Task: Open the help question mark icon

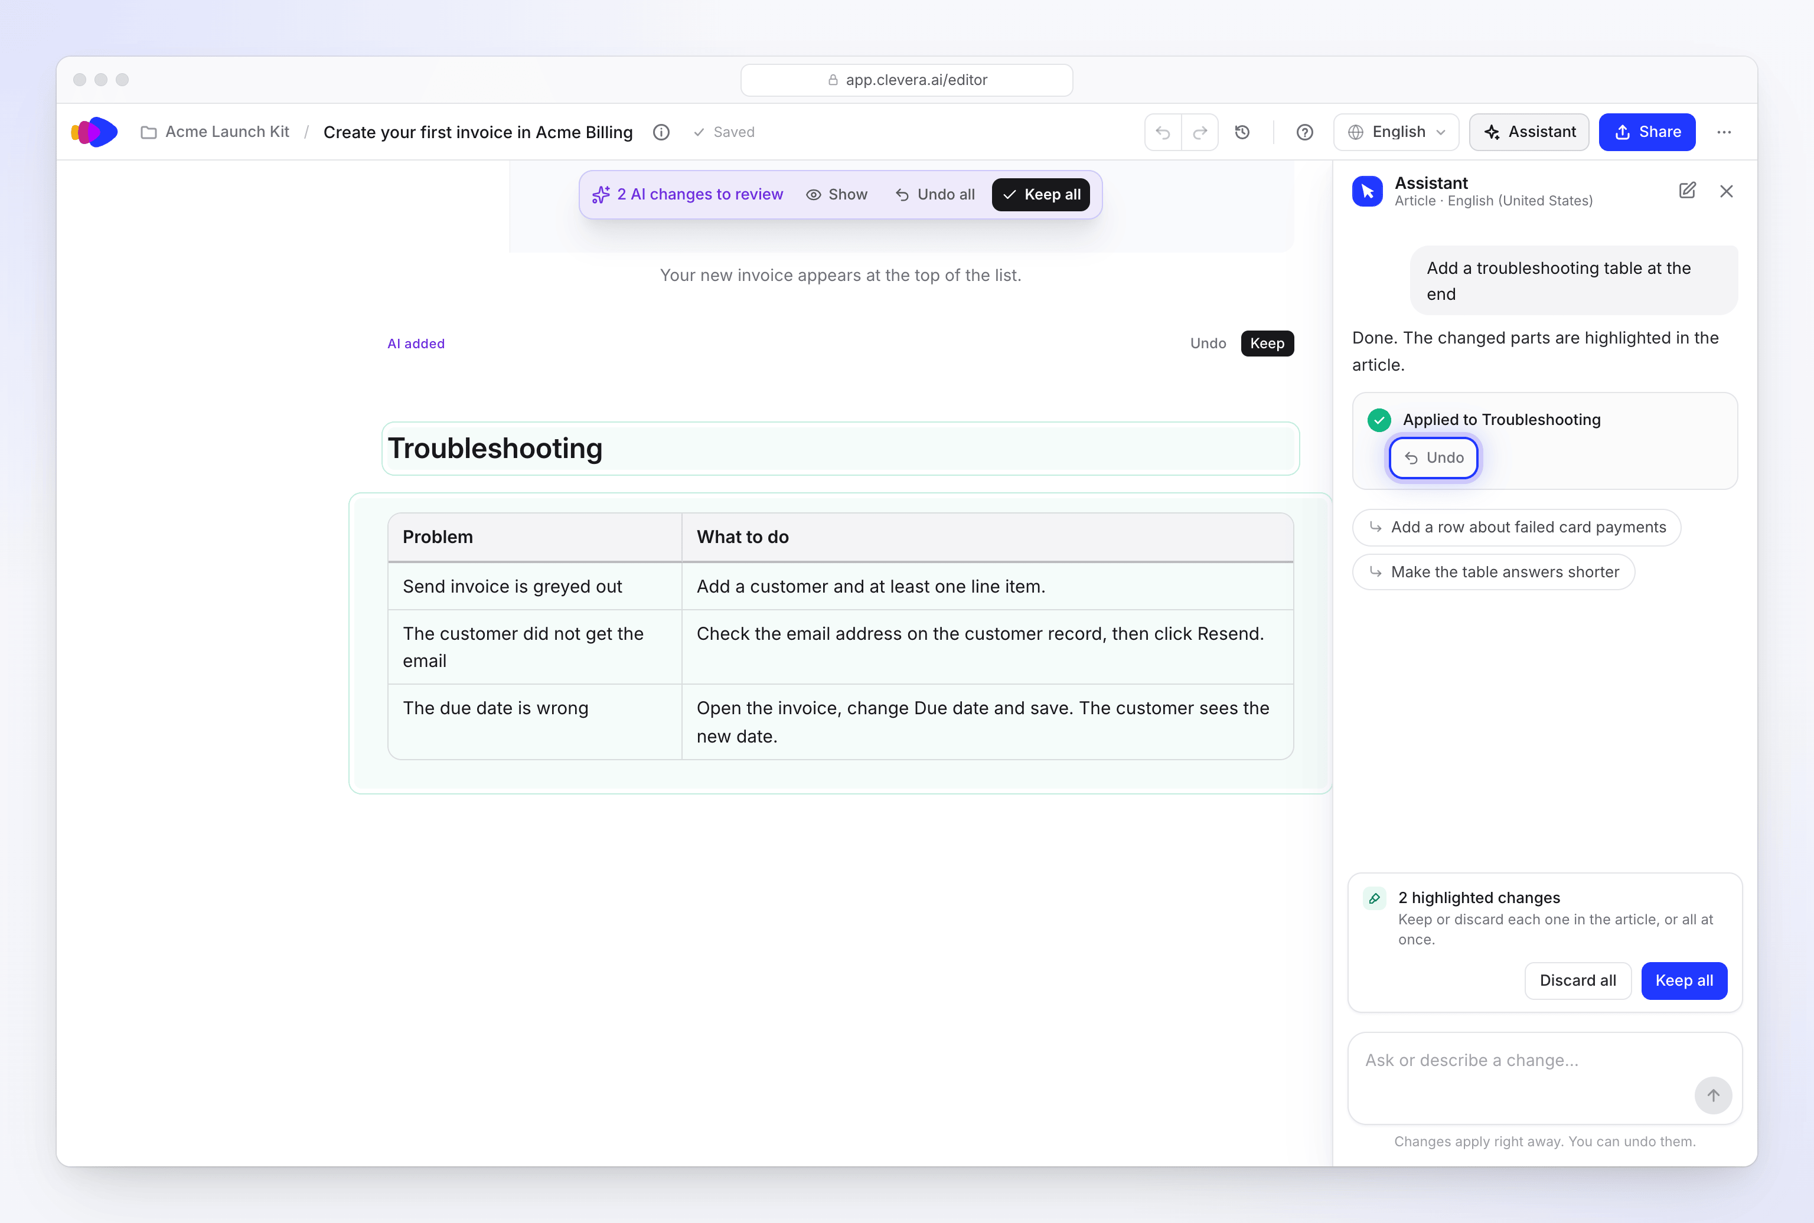Action: [1304, 132]
